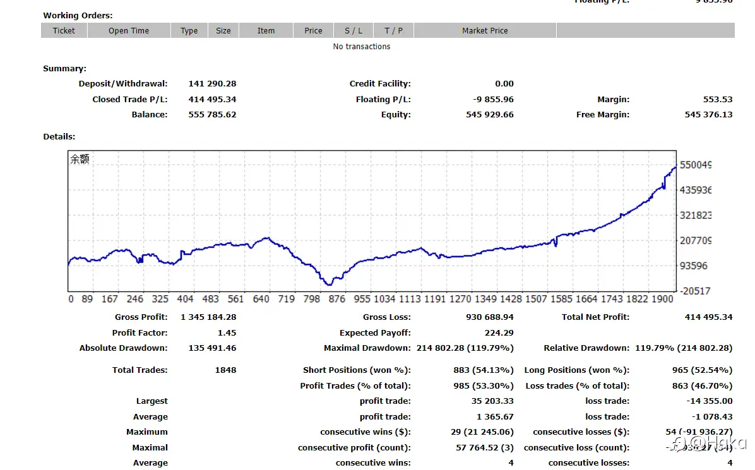Click the Ticket column header
Viewport: 755px width, 470px height.
(x=64, y=30)
